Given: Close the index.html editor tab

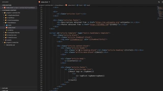Looking at the screenshot, I should (x=49, y=2).
